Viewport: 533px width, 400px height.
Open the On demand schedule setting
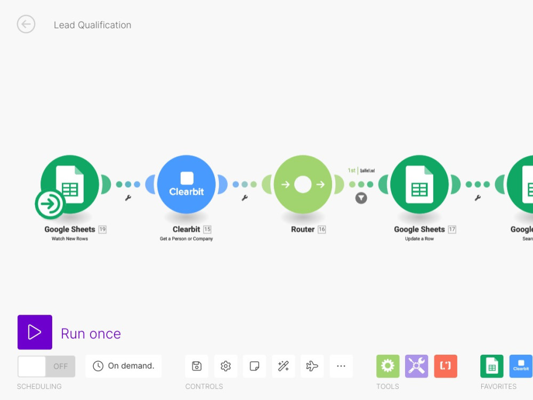coord(124,366)
